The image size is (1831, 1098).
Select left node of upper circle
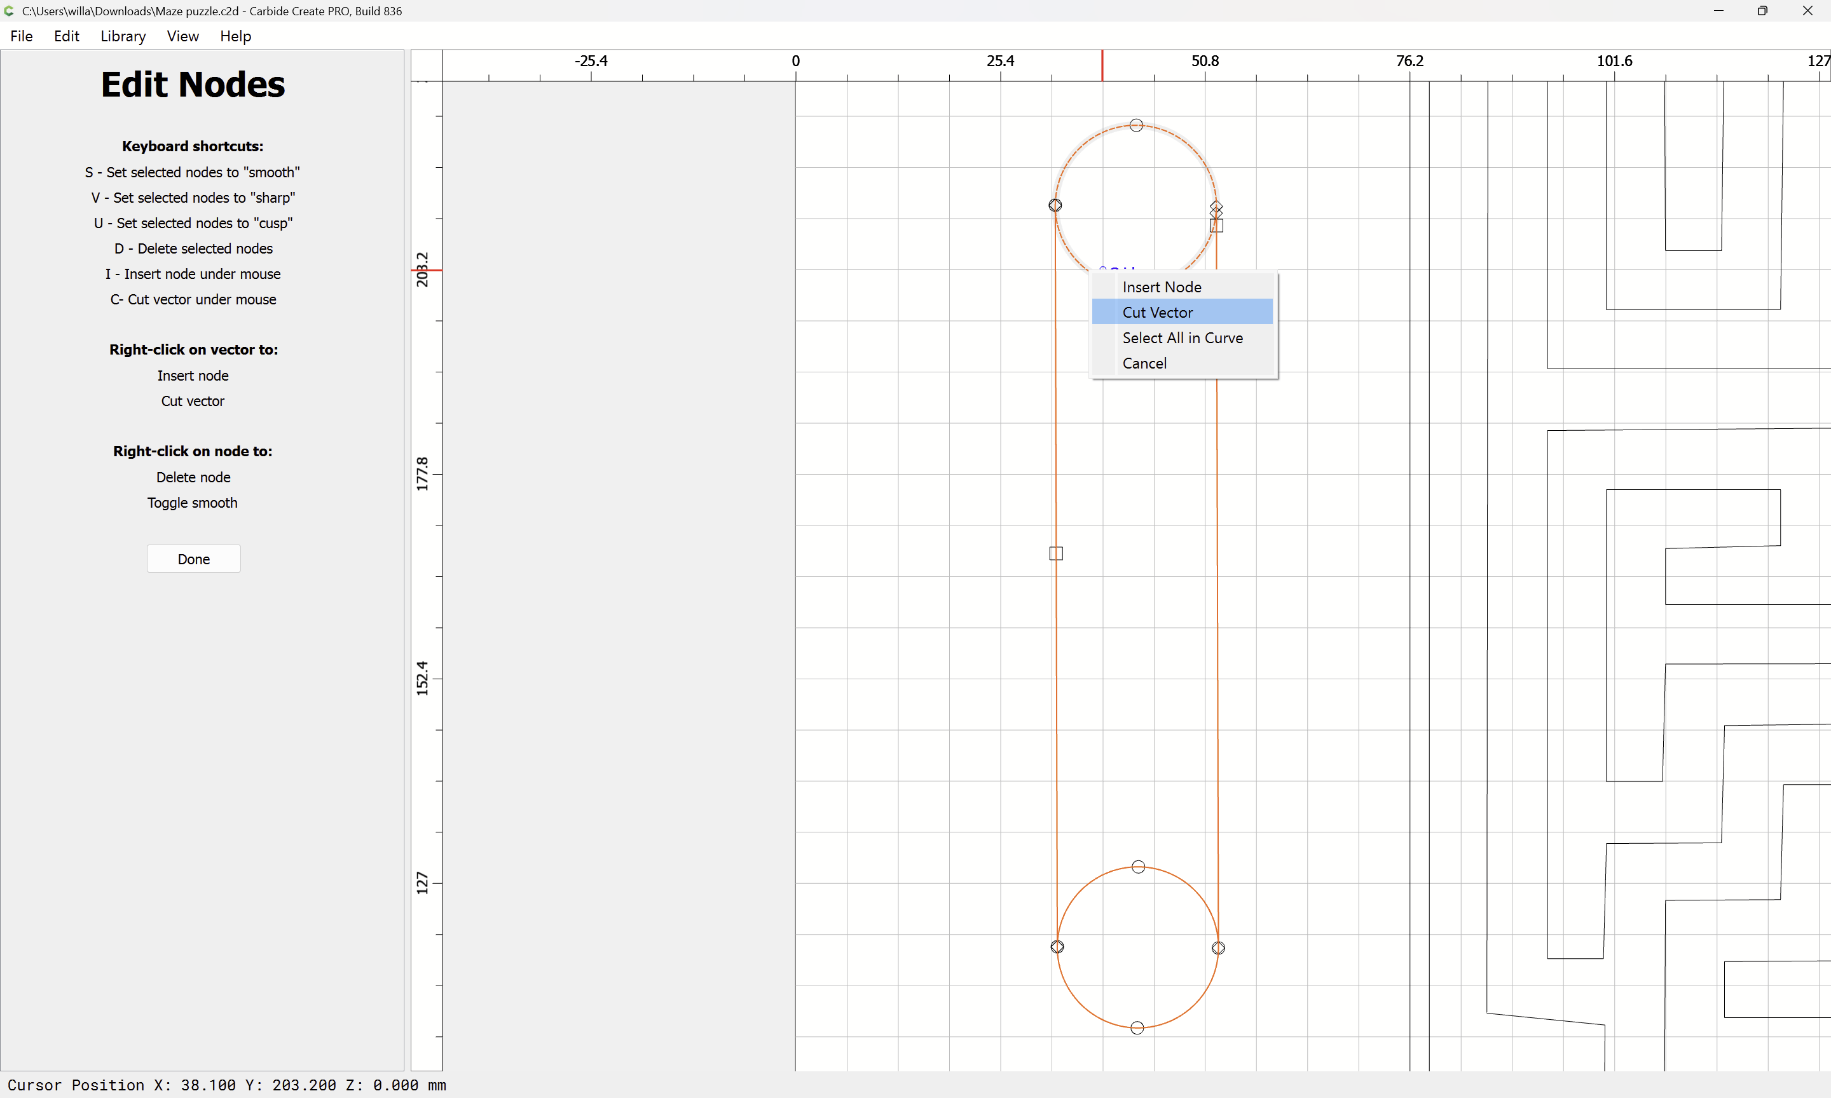coord(1055,205)
